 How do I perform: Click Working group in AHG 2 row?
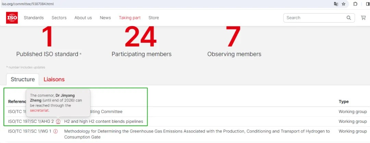[353, 121]
